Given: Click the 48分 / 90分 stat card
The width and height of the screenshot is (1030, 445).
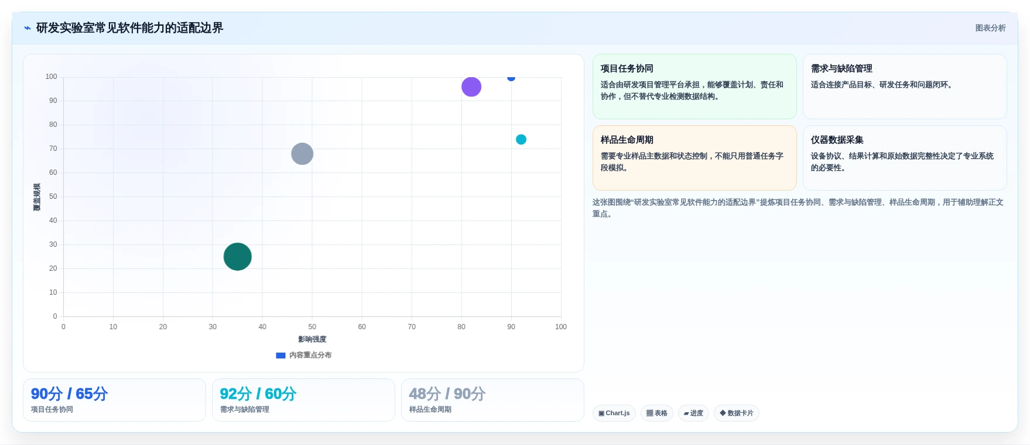Looking at the screenshot, I should tap(492, 400).
